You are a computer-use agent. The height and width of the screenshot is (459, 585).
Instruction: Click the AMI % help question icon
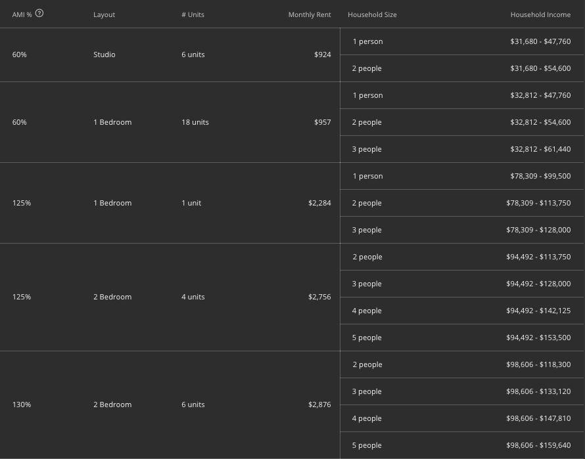tap(39, 13)
